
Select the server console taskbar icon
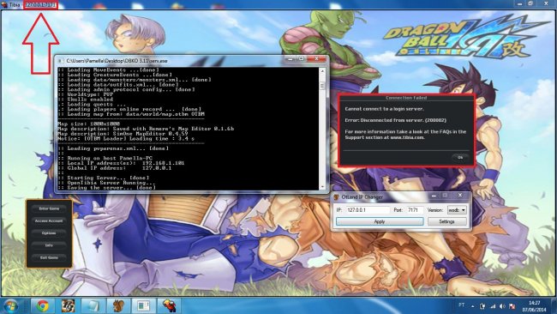click(143, 305)
